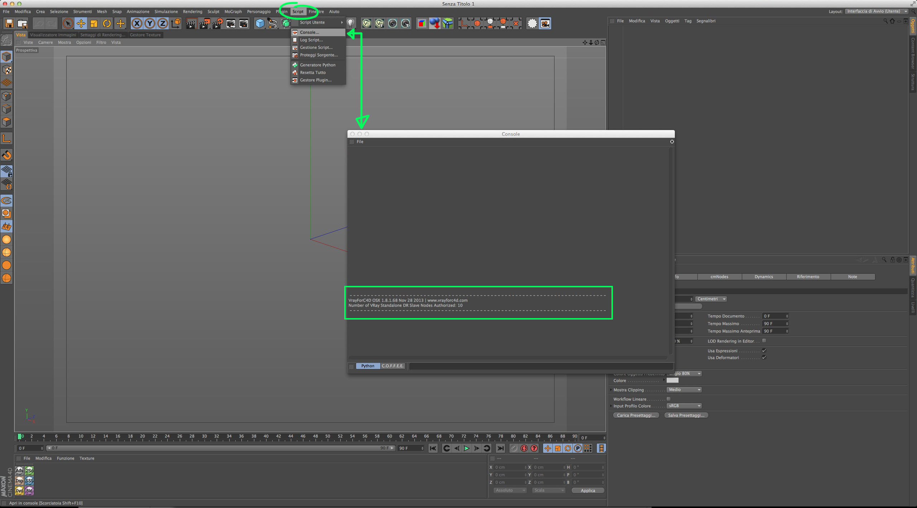Switch to the C.O.F.F.E.E. console tab
The width and height of the screenshot is (917, 508).
pos(393,366)
